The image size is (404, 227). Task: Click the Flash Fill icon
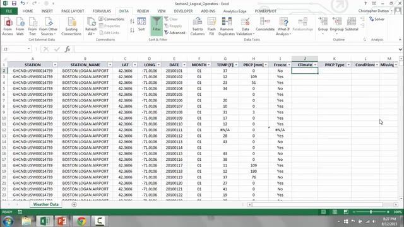coord(211,26)
